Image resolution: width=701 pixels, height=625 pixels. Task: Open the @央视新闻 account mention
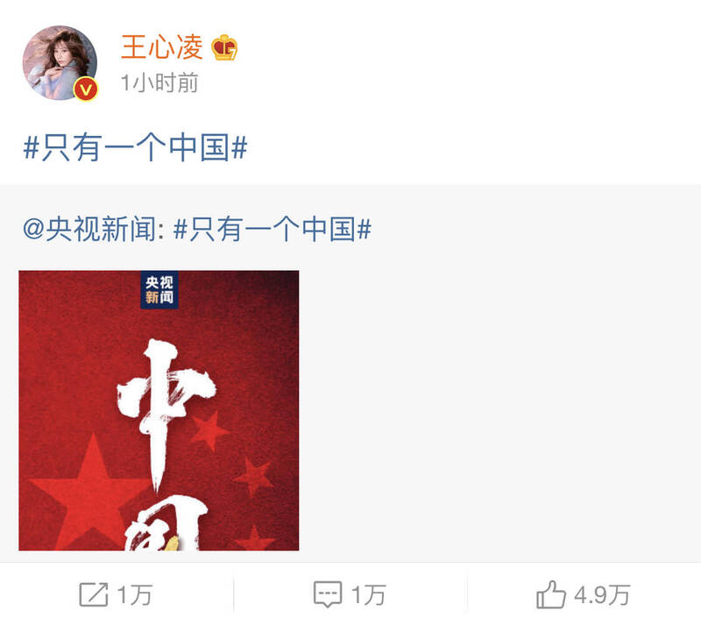[89, 229]
